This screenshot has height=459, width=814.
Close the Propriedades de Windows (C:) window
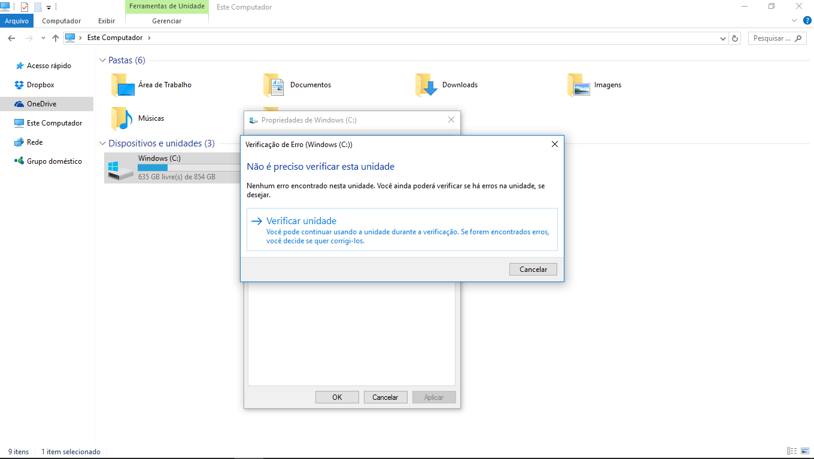[x=451, y=120]
